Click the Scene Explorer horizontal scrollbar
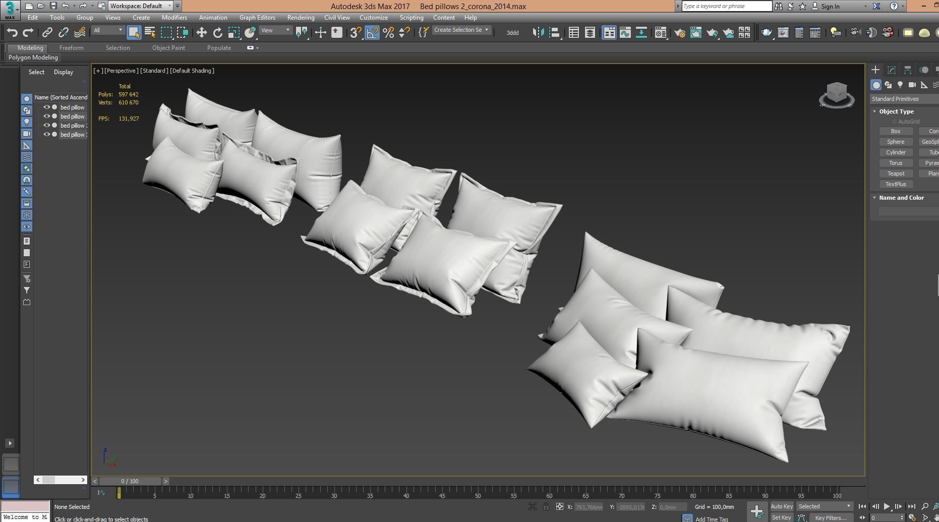Image resolution: width=939 pixels, height=522 pixels. tap(61, 480)
